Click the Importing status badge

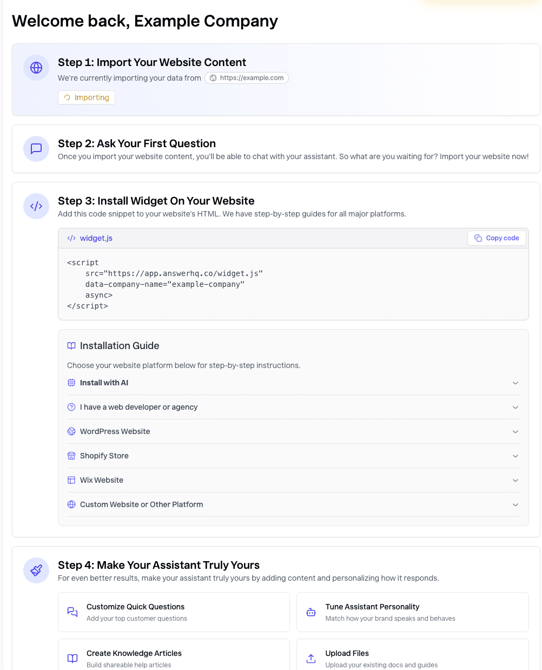tap(87, 97)
